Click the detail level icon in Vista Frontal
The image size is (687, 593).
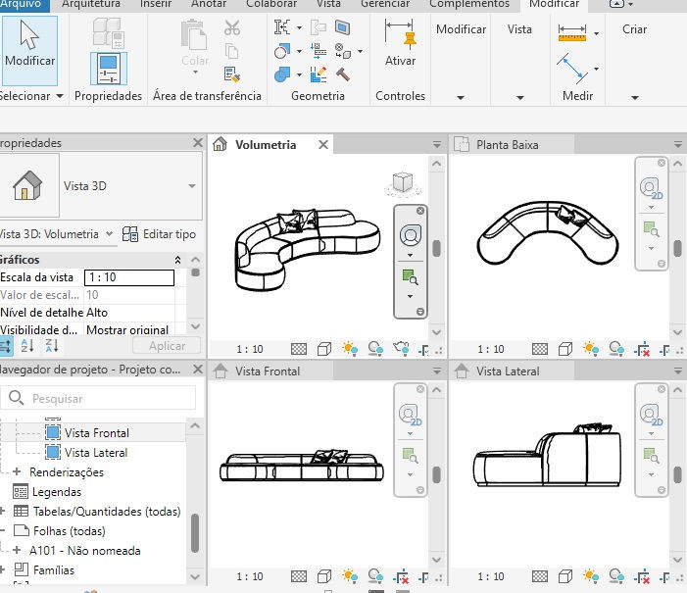(299, 576)
